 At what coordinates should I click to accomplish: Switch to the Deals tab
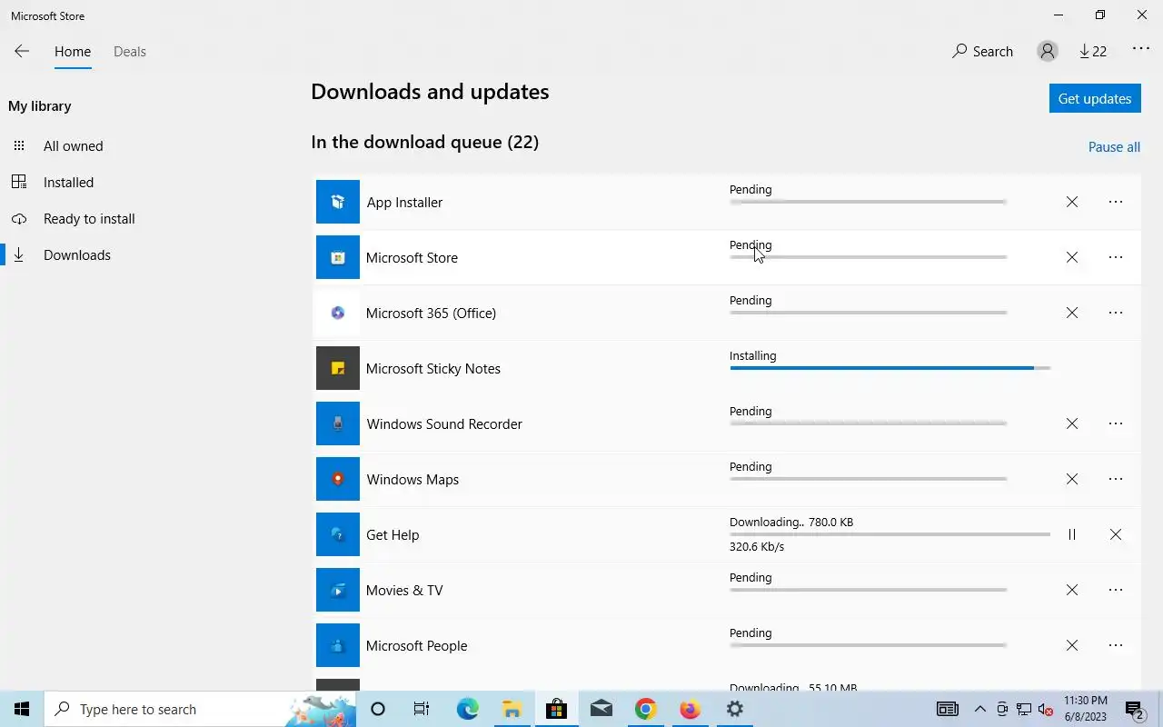tap(130, 52)
